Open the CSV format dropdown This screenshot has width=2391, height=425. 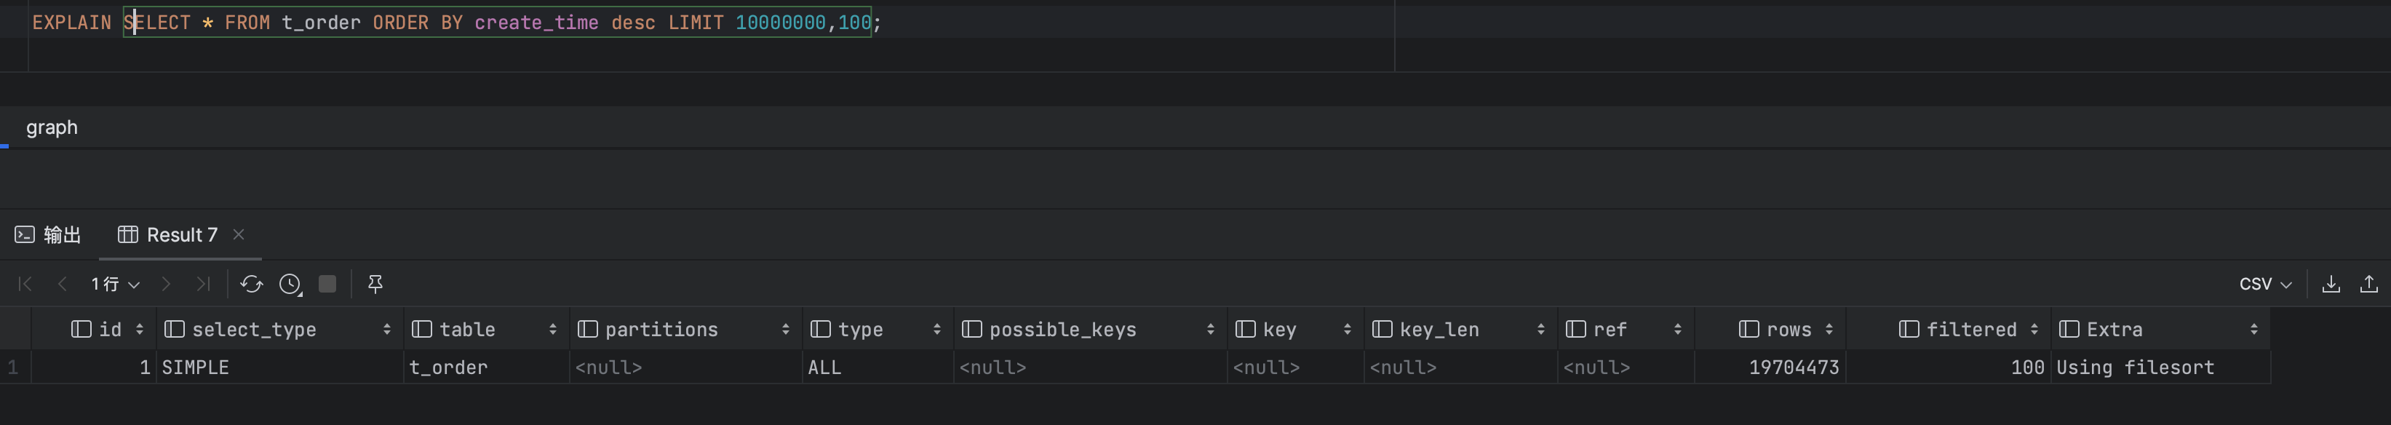(x=2265, y=284)
